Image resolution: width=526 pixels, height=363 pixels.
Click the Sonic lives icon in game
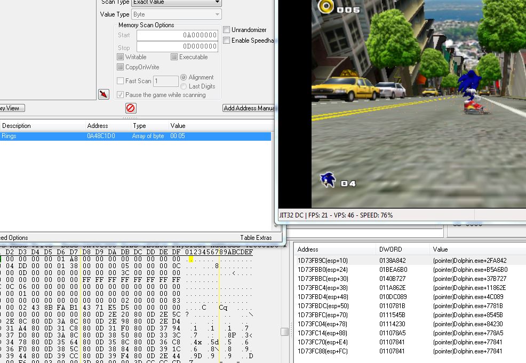[x=328, y=180]
